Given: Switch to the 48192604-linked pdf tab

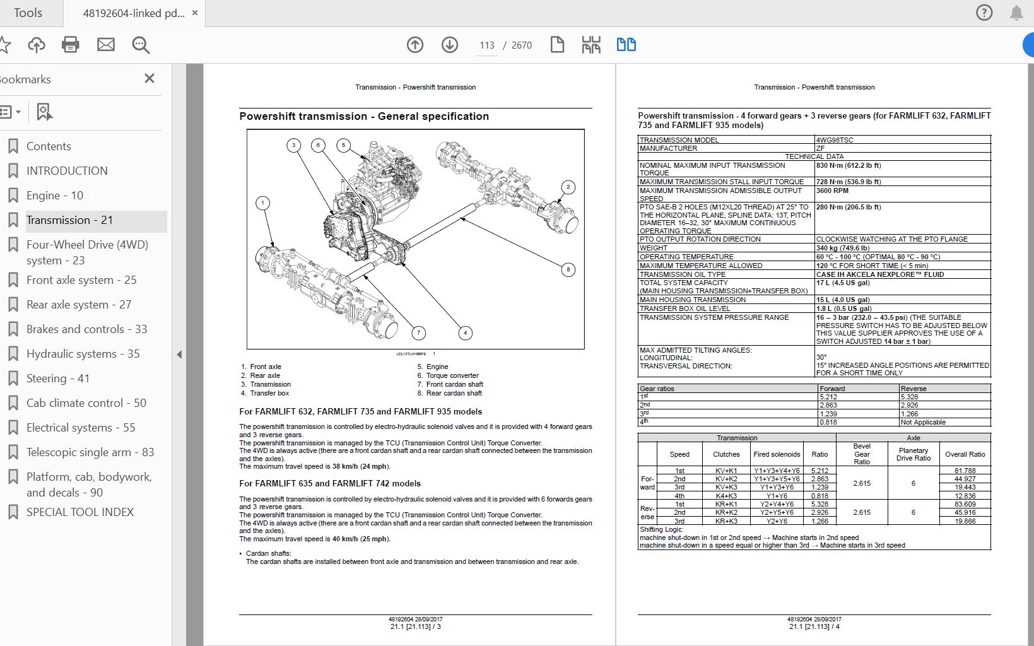Looking at the screenshot, I should tap(134, 13).
